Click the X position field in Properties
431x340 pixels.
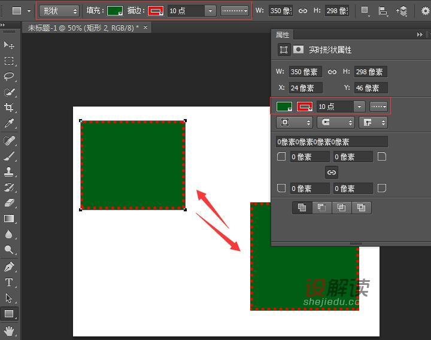click(x=304, y=88)
